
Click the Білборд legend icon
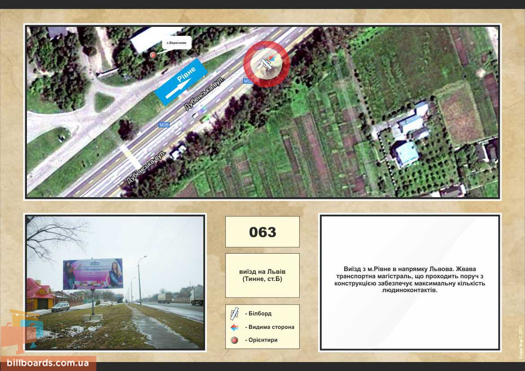point(234,314)
